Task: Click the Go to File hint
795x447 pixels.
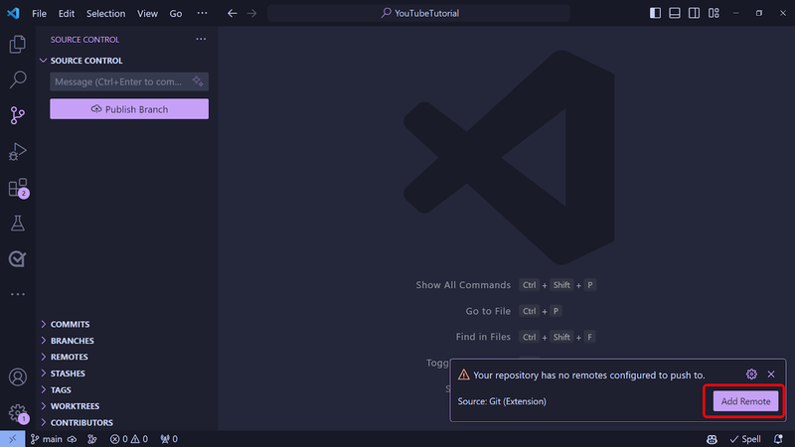Action: click(x=488, y=311)
